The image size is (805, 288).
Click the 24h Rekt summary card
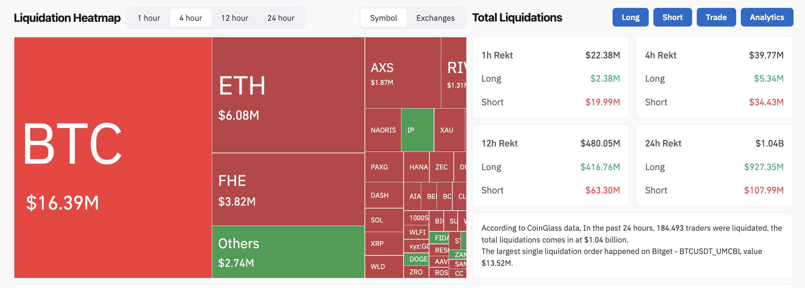pyautogui.click(x=714, y=165)
